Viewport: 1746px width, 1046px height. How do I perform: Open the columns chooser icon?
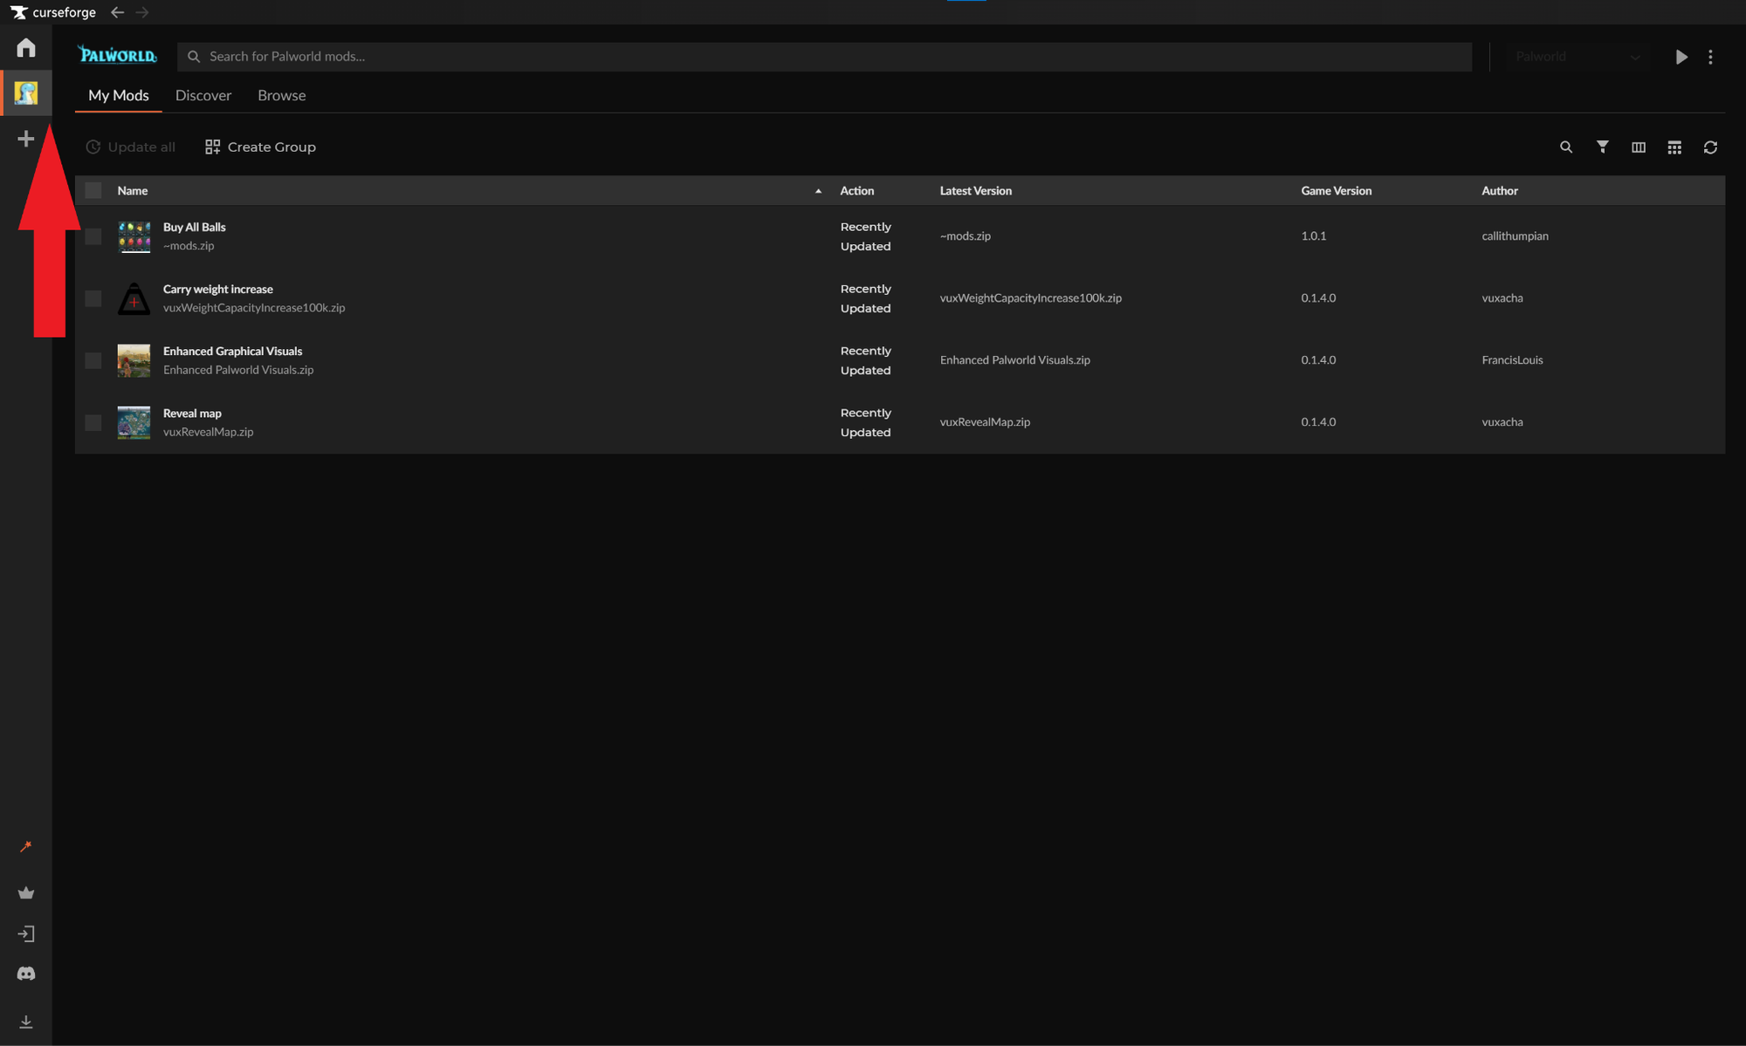tap(1639, 147)
